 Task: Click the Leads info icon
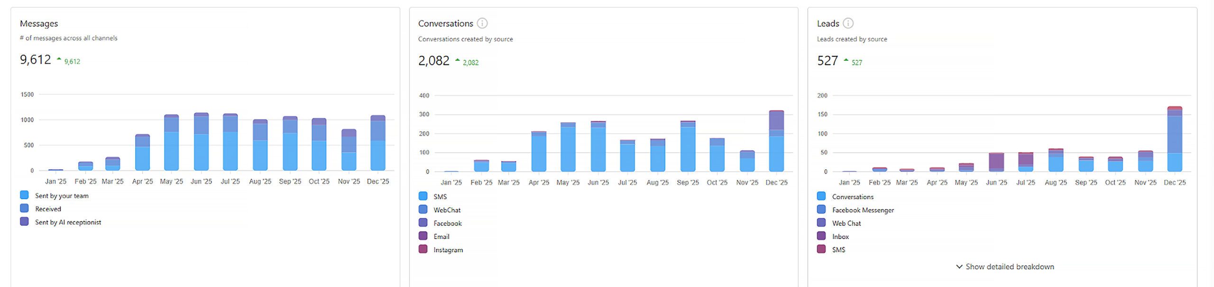coord(848,23)
